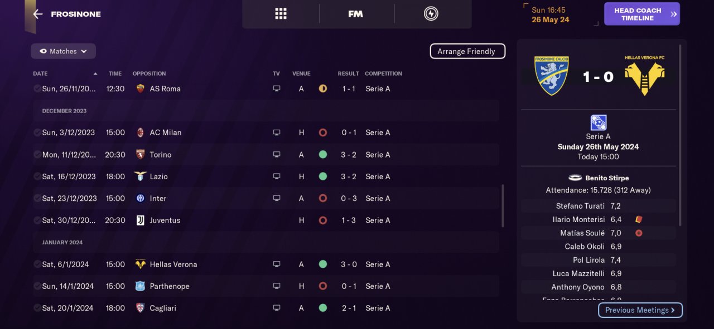Sort fixtures by the Date column arrow
Screen dimensions: 714x329
click(95, 73)
